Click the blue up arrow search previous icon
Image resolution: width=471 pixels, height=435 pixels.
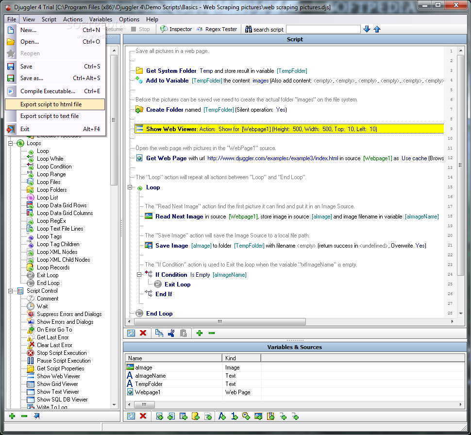pyautogui.click(x=377, y=29)
